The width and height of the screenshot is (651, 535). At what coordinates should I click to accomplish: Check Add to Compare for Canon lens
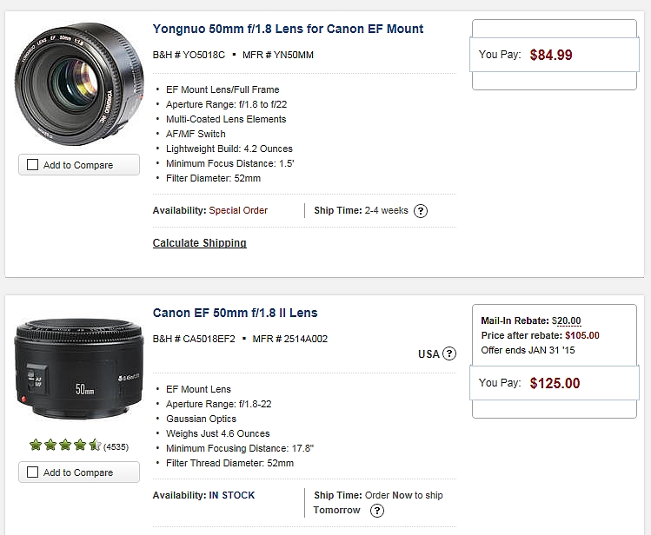33,472
